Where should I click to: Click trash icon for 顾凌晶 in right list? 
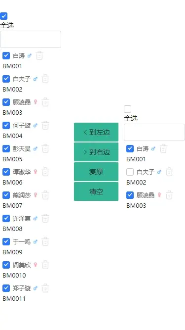point(169,195)
